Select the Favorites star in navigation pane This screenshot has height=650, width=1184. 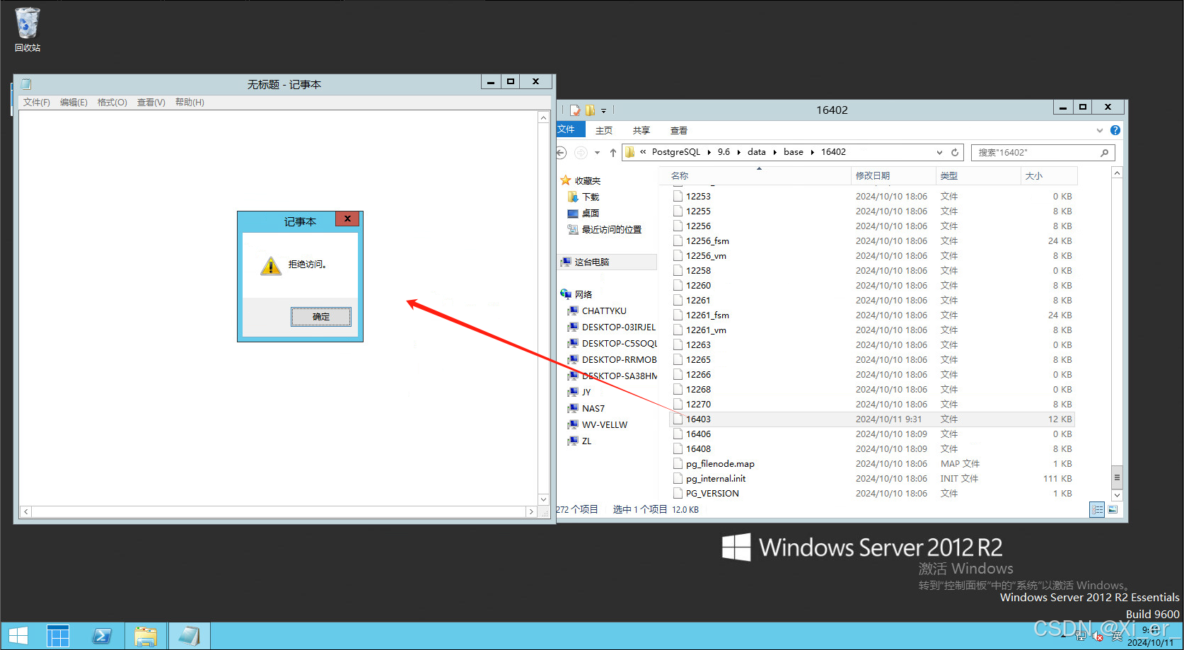point(565,180)
